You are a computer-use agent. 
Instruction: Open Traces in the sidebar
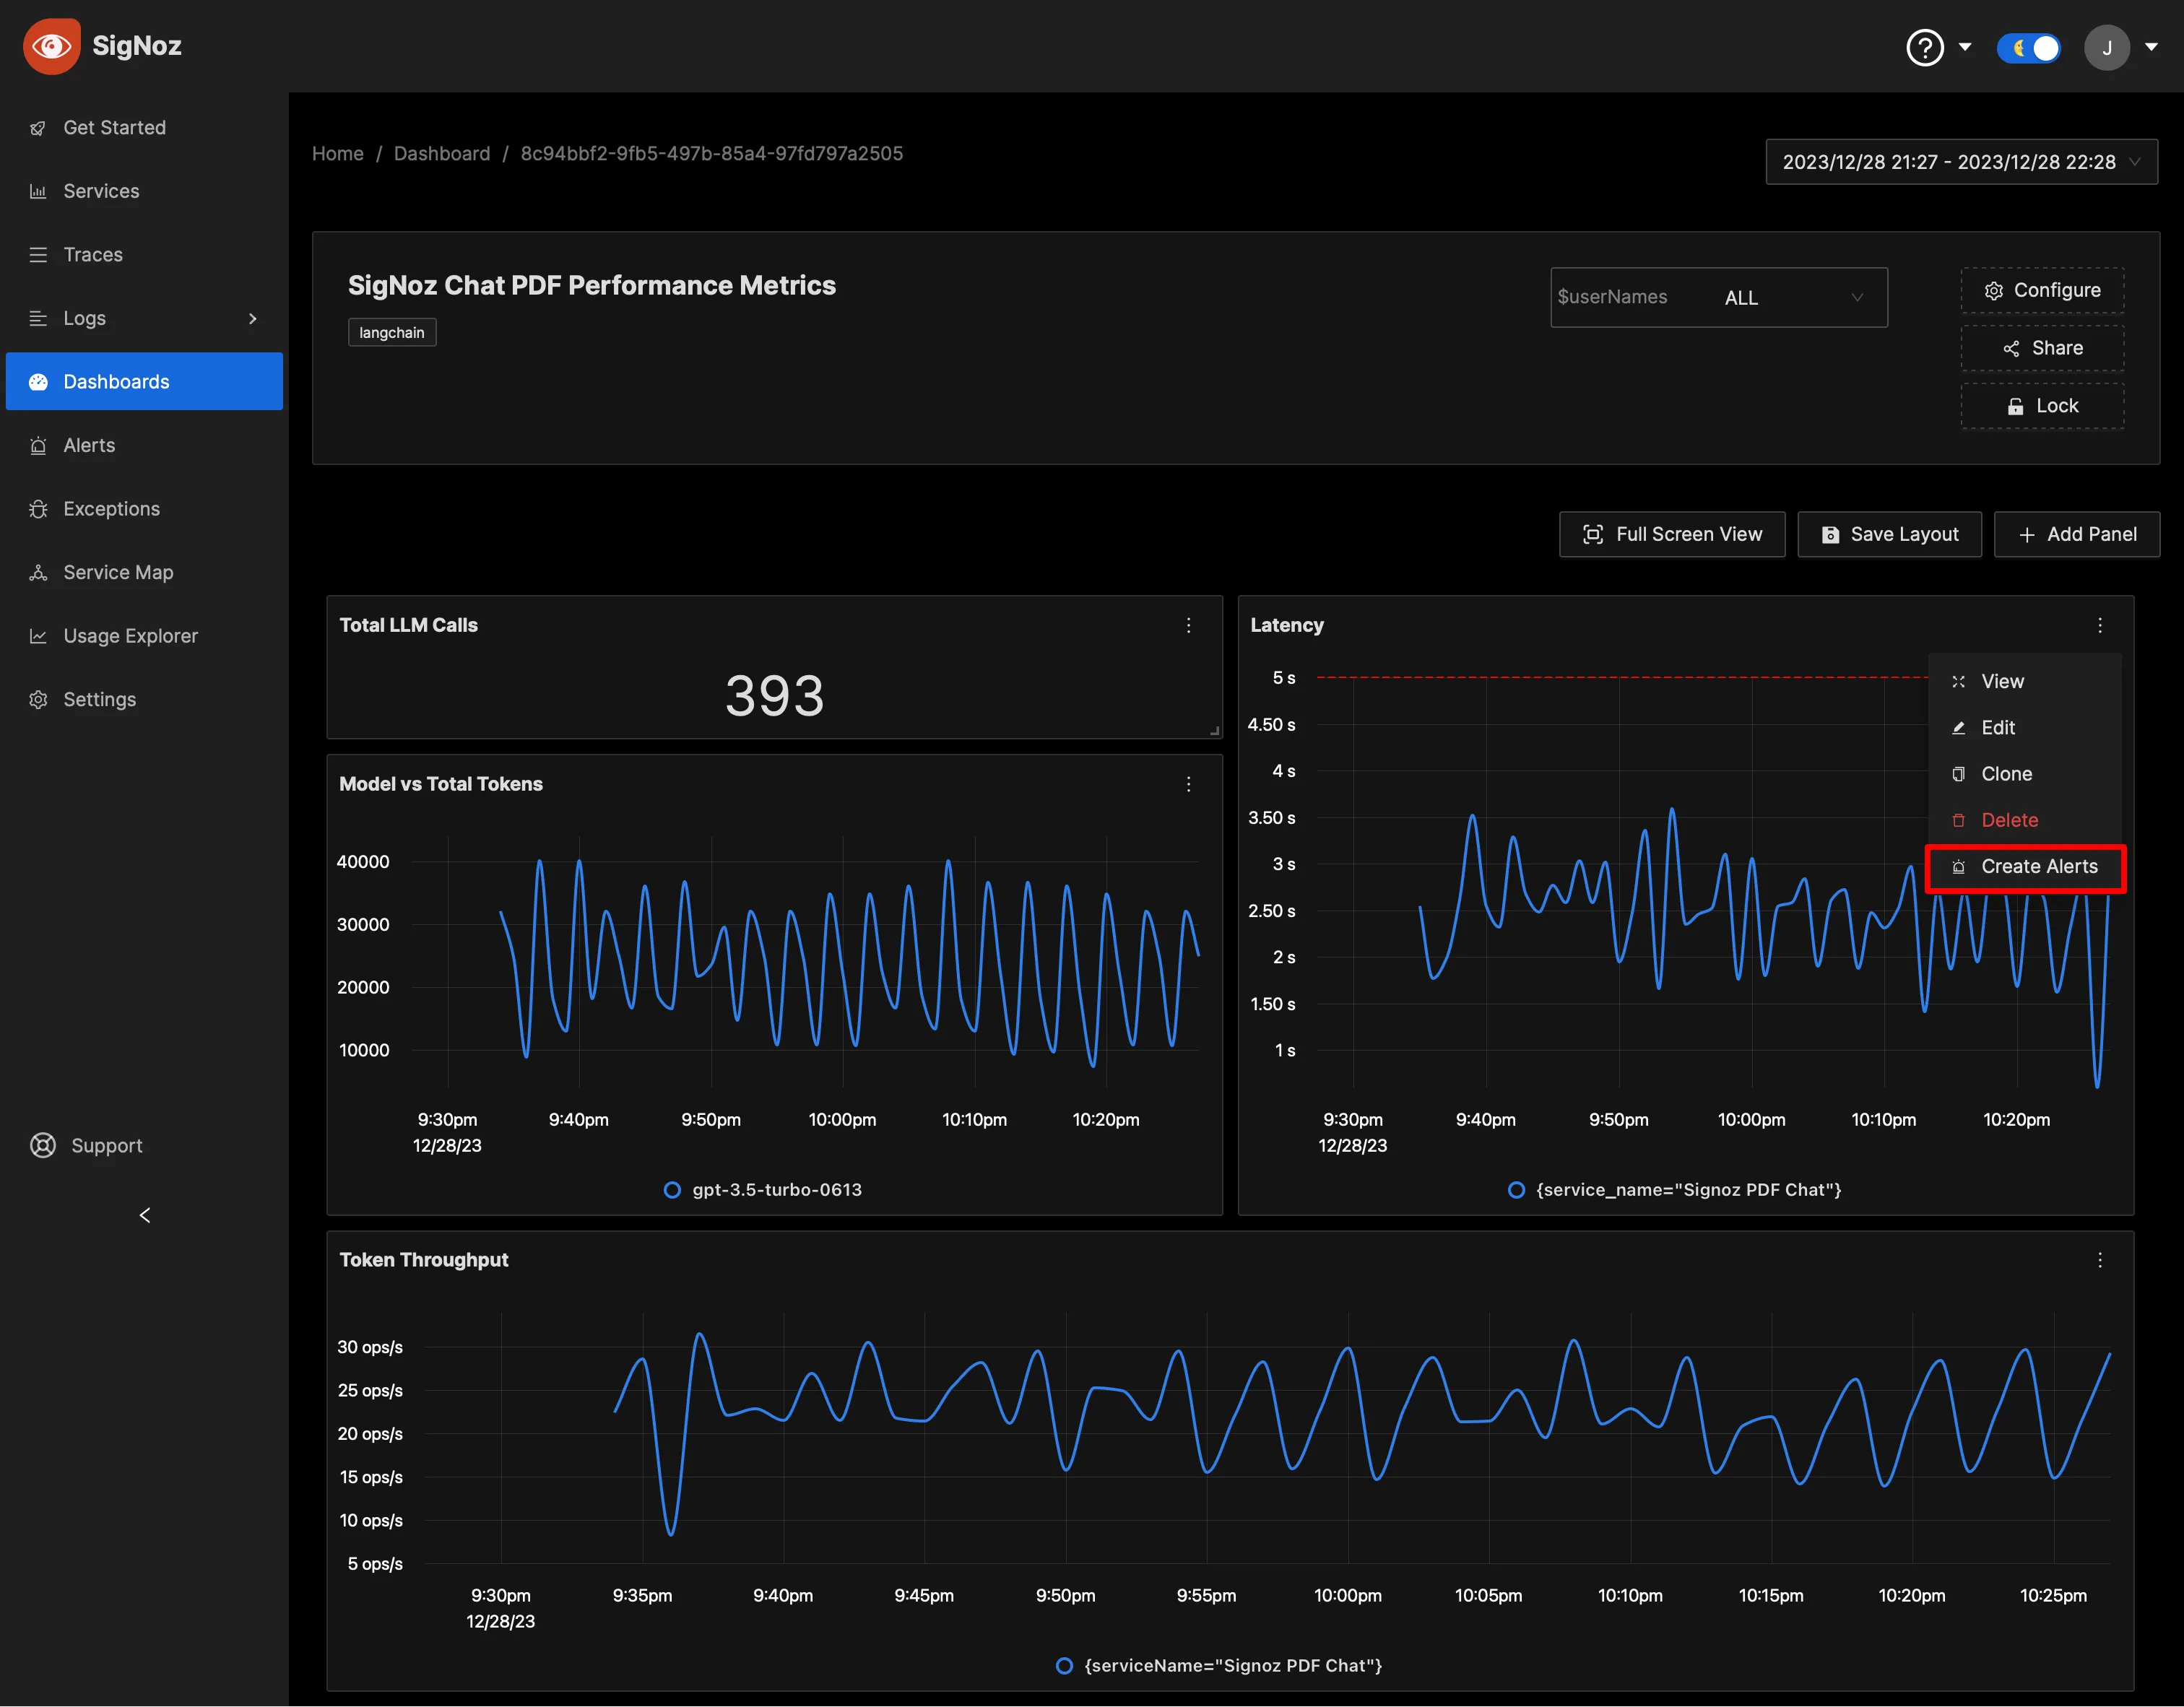pos(144,255)
